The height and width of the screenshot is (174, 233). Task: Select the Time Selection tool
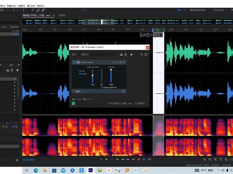pos(23,10)
